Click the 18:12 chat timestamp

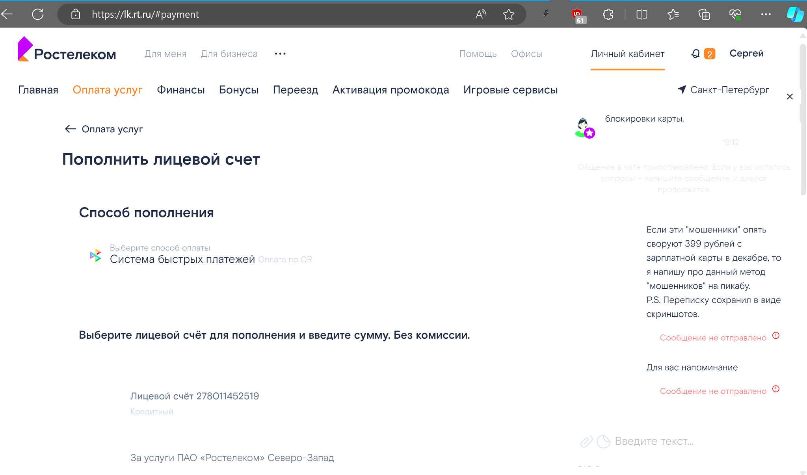coord(730,142)
